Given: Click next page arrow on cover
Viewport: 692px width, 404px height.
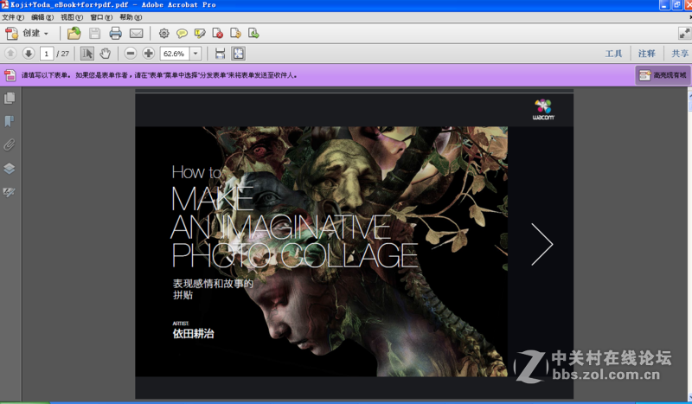Looking at the screenshot, I should tap(542, 244).
